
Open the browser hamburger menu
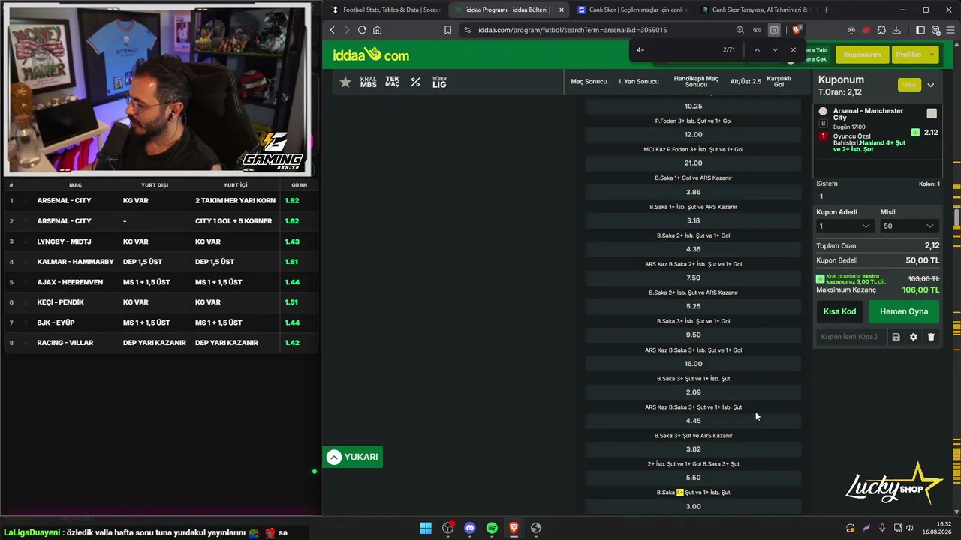click(x=949, y=30)
